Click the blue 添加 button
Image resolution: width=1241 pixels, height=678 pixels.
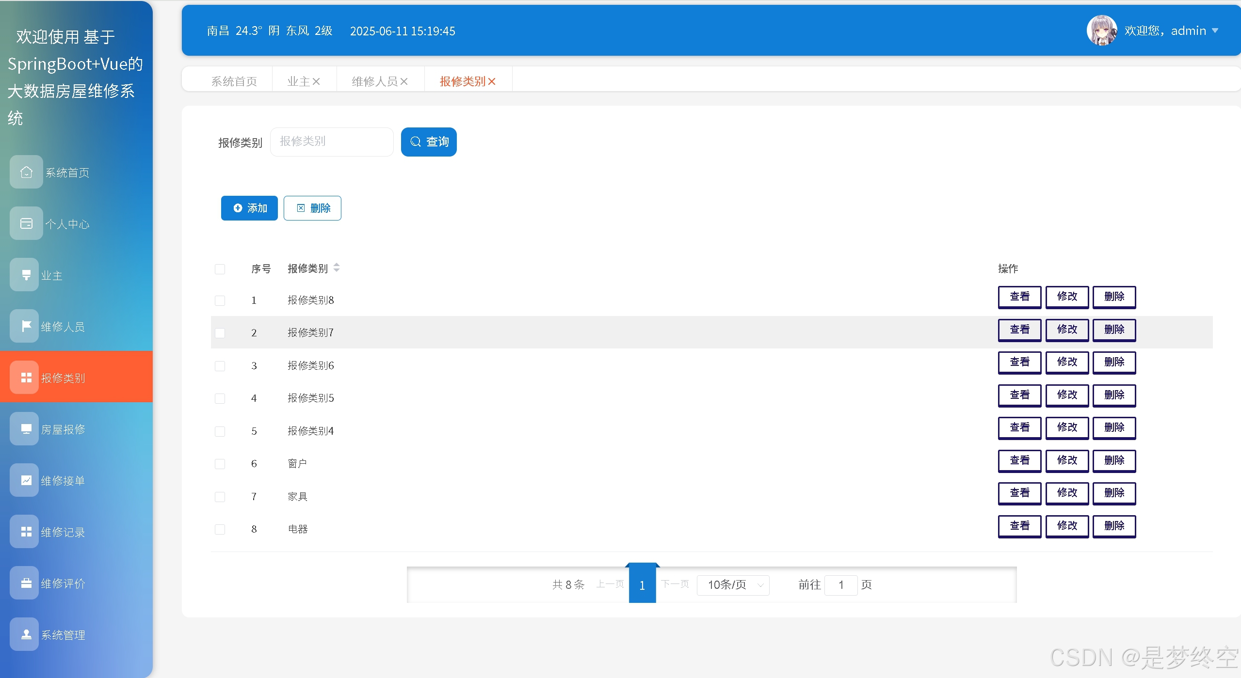249,208
